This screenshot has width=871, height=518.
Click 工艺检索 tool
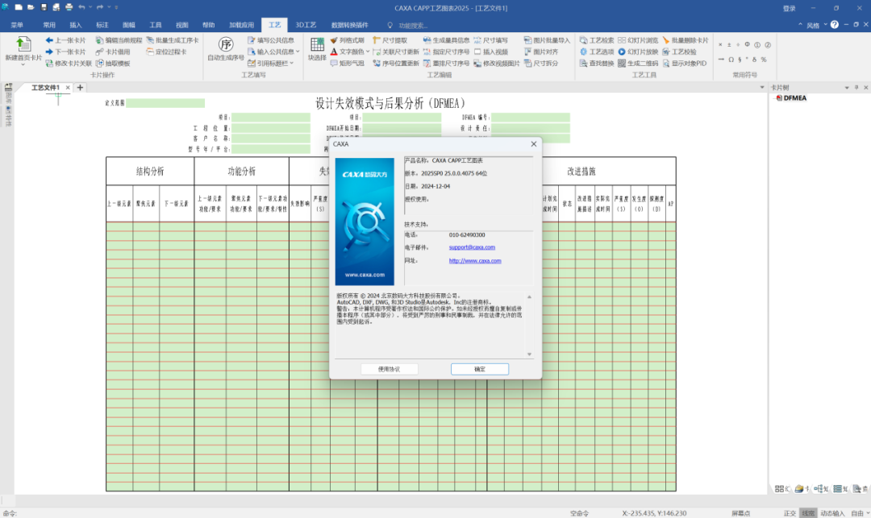pyautogui.click(x=597, y=40)
